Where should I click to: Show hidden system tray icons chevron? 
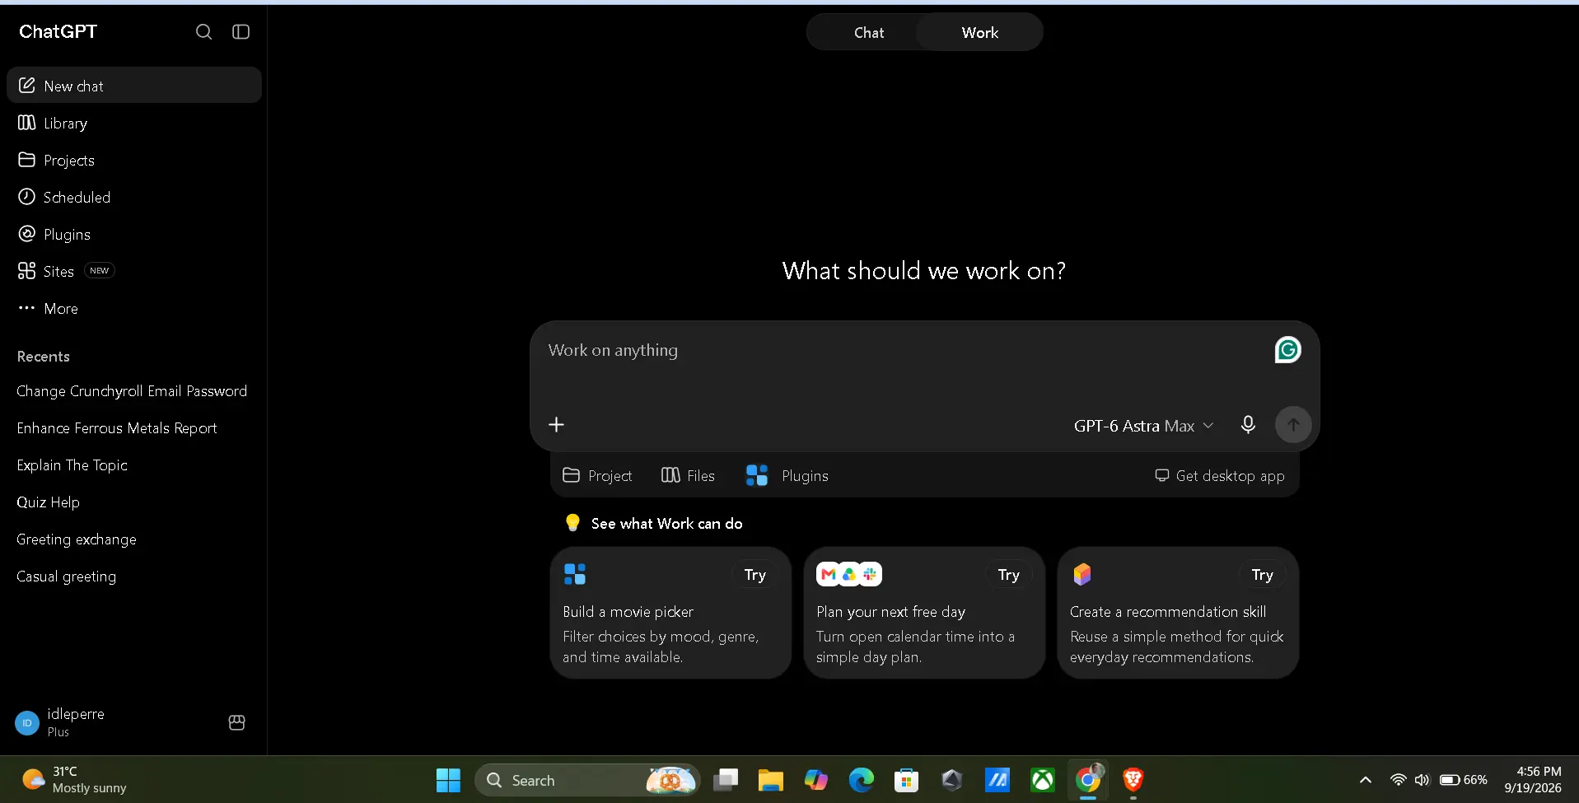coord(1365,780)
